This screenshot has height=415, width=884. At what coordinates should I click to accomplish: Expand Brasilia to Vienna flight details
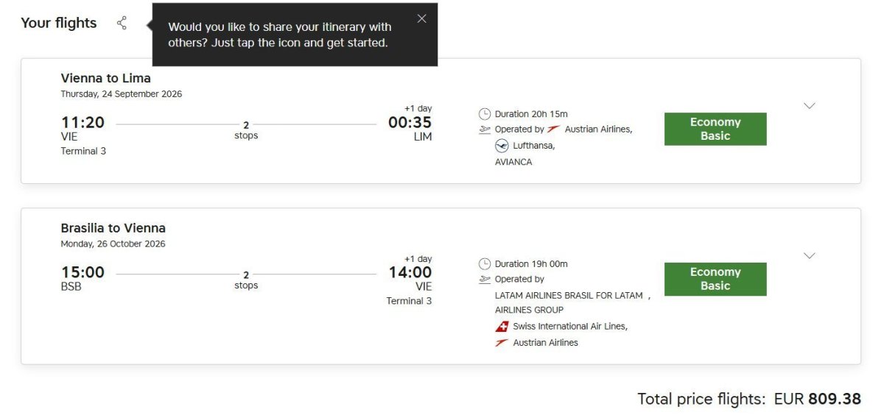pyautogui.click(x=809, y=256)
